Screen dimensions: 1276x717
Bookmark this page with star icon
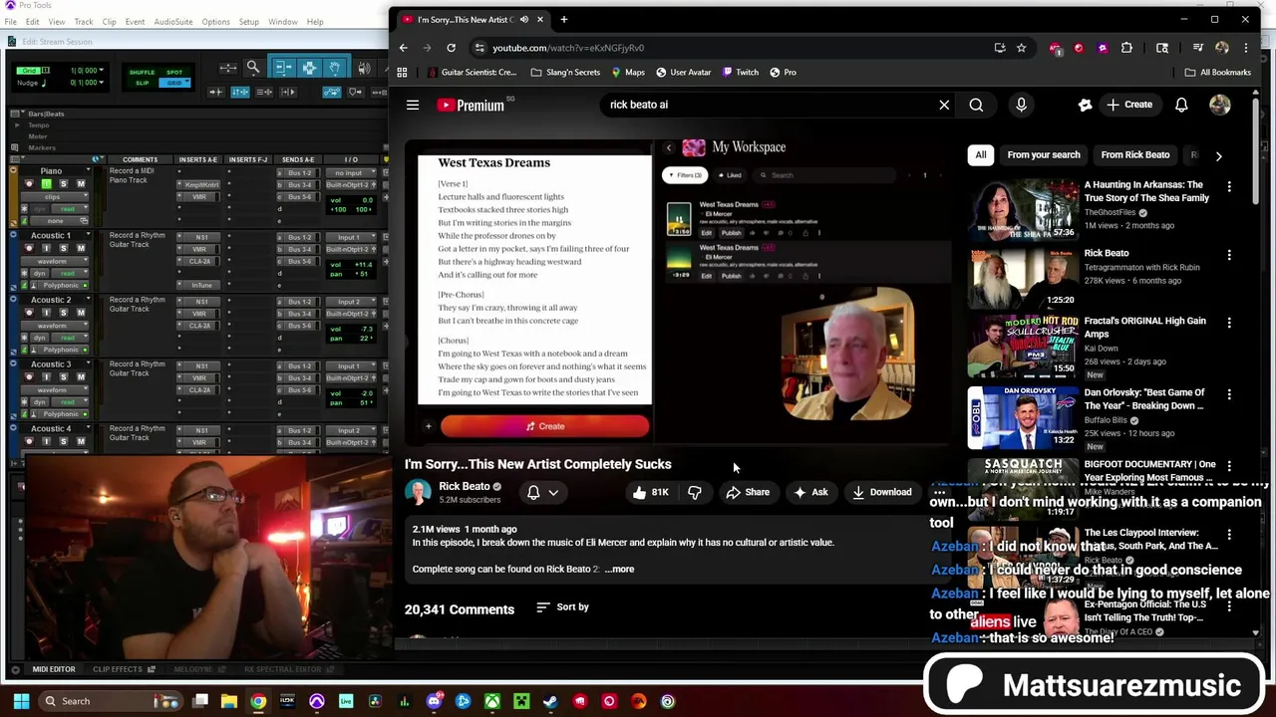point(1021,47)
